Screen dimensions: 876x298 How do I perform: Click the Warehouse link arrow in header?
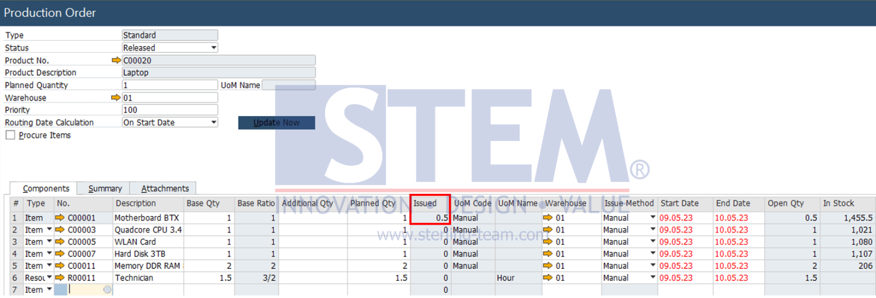click(x=116, y=98)
